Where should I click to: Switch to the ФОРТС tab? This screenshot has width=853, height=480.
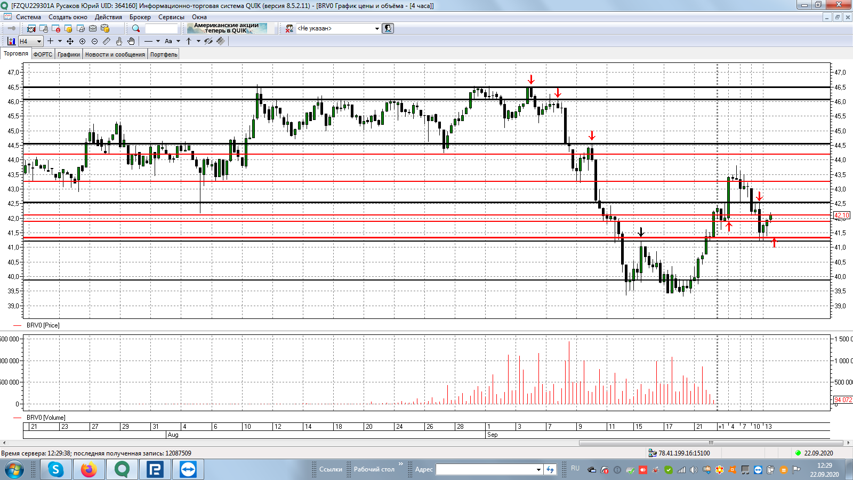pos(43,54)
